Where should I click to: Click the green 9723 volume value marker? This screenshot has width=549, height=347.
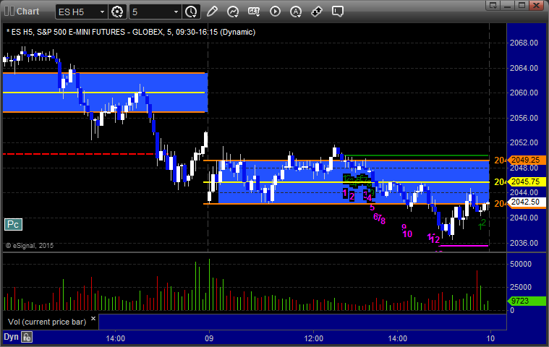pos(527,301)
